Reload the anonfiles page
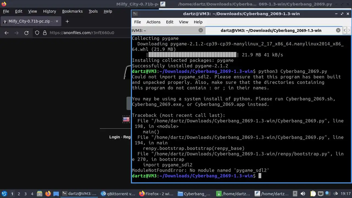 click(26, 33)
